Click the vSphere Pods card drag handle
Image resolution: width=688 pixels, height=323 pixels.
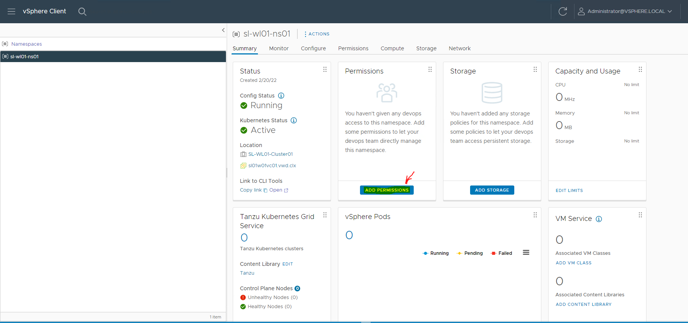tap(535, 215)
